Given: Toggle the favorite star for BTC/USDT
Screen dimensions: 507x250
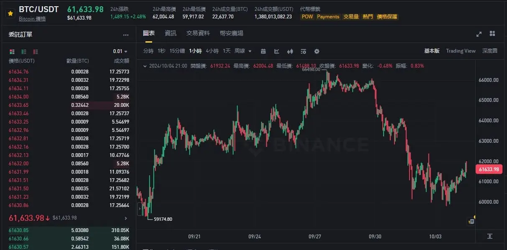Looking at the screenshot, I should tap(10, 13).
